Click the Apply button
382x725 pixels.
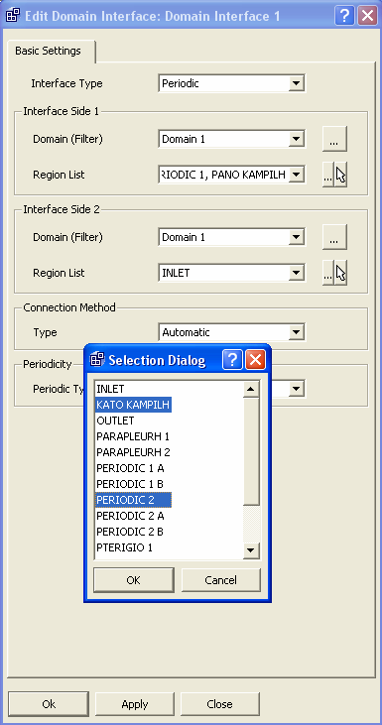pos(135,704)
